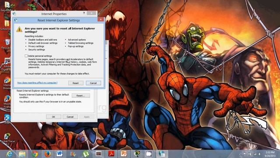The image size is (280, 158).
Task: Click the 'Pop-up settings' bullet text
Action: pyautogui.click(x=76, y=47)
